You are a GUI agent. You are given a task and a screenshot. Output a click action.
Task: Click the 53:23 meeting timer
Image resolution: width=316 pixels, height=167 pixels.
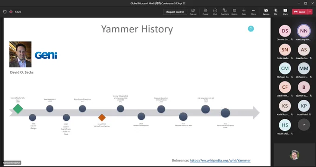tap(18, 12)
